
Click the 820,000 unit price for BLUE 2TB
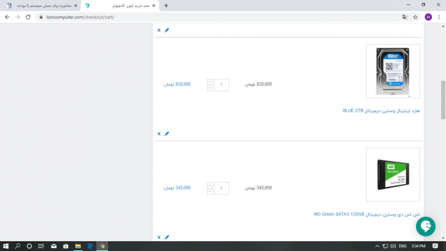[x=259, y=84]
